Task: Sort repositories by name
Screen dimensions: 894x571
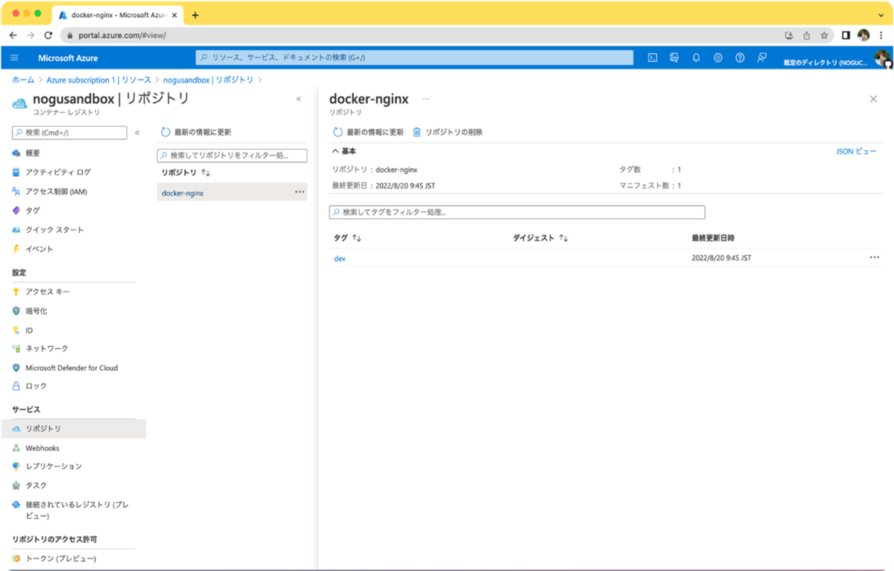Action: click(186, 173)
